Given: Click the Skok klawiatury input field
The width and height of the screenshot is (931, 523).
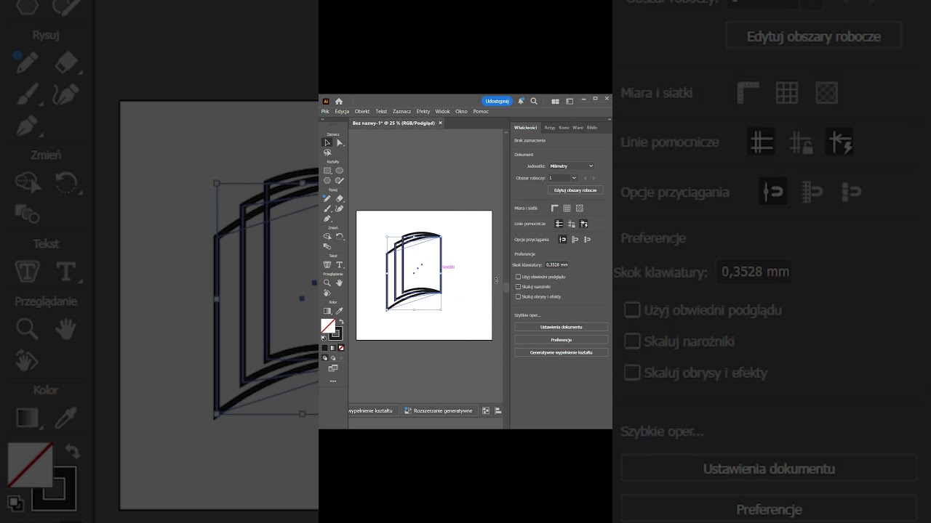Looking at the screenshot, I should (557, 265).
